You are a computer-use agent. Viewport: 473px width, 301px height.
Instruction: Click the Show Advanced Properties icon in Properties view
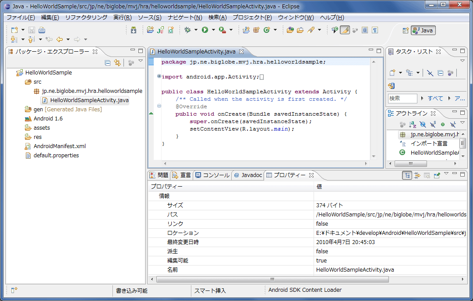[x=417, y=175]
